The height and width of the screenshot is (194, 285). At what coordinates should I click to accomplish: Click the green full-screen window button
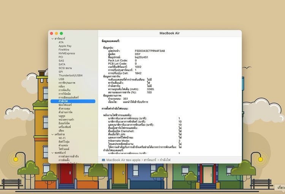tap(62, 34)
